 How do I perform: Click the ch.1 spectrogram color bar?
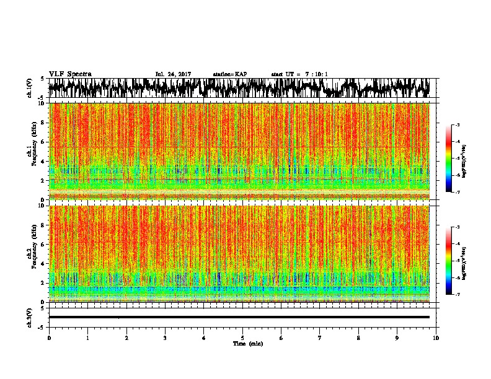pyautogui.click(x=449, y=159)
